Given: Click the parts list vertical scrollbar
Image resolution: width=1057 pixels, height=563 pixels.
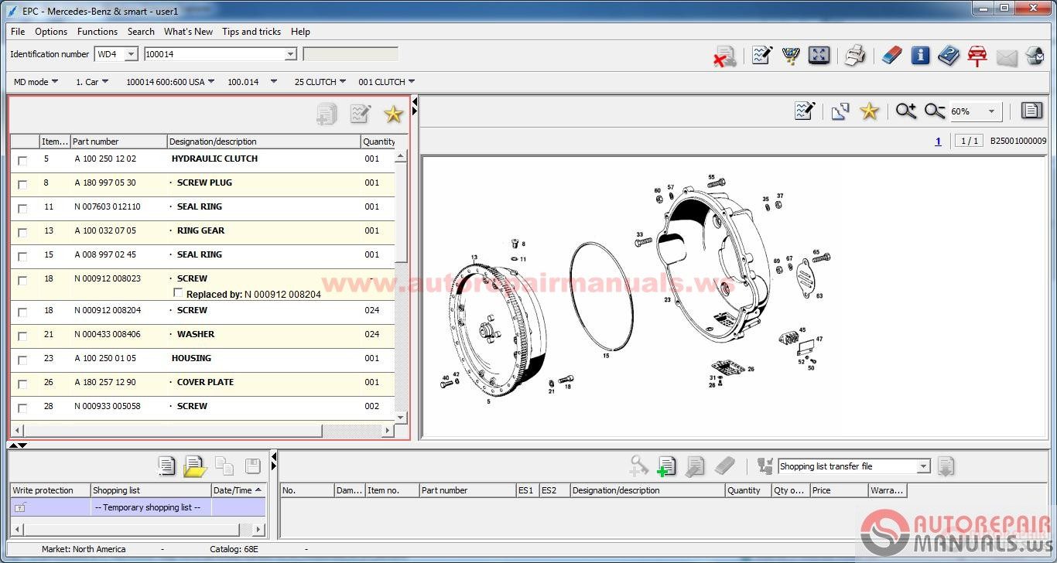Looking at the screenshot, I should point(401,286).
